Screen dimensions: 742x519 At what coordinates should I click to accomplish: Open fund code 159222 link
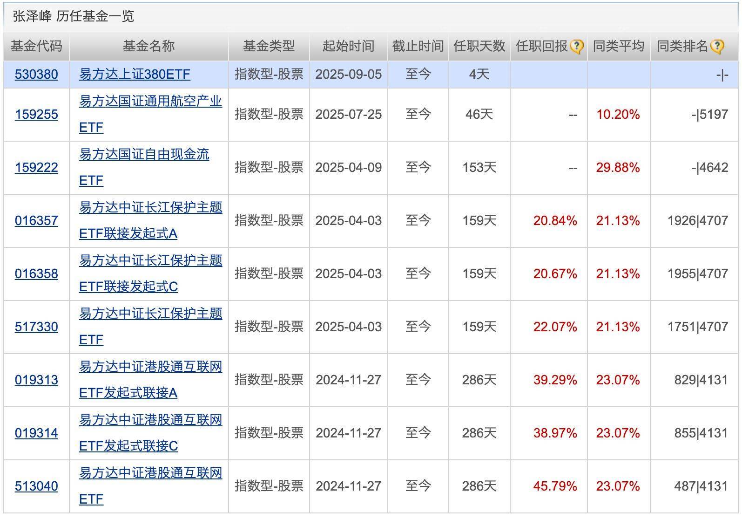click(x=36, y=167)
